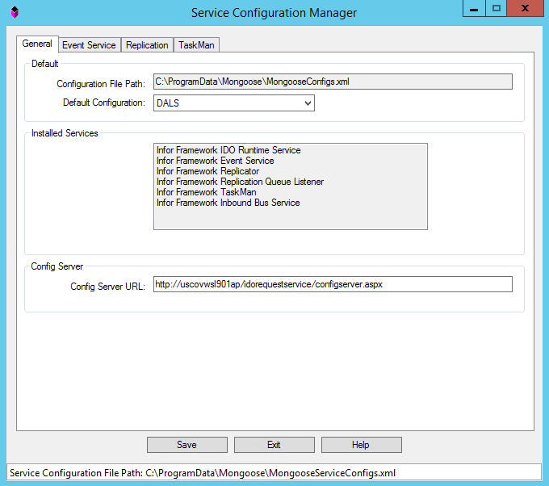Select Infor Framework Replication Queue Listener
The image size is (549, 486).
[x=240, y=182]
